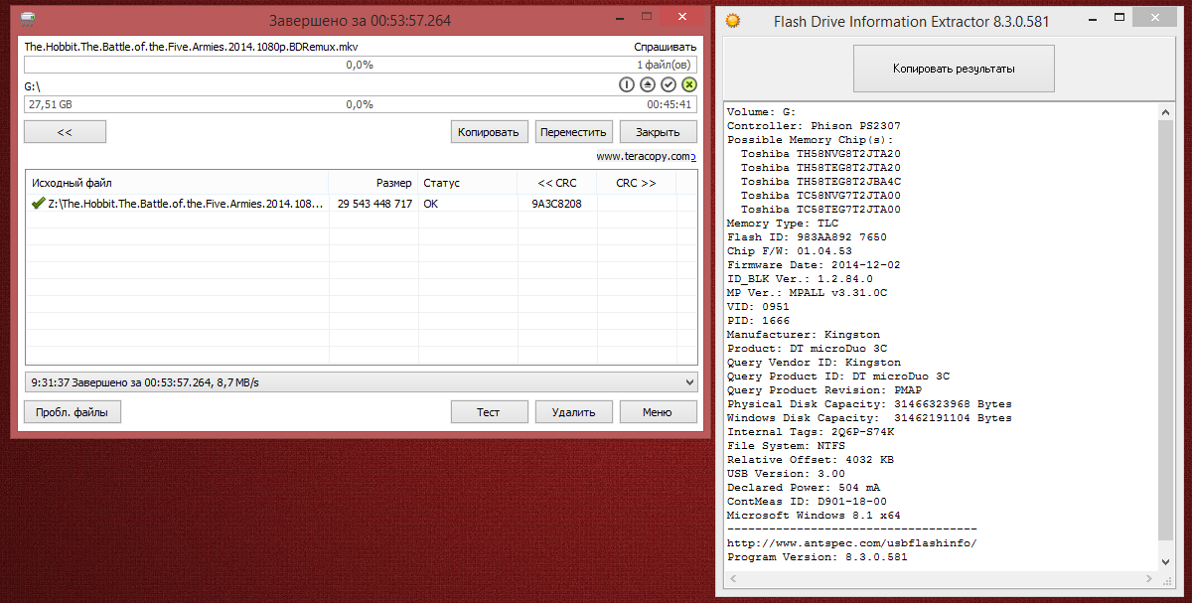Sort by the Статус column header
The width and height of the screenshot is (1192, 603).
click(x=468, y=183)
